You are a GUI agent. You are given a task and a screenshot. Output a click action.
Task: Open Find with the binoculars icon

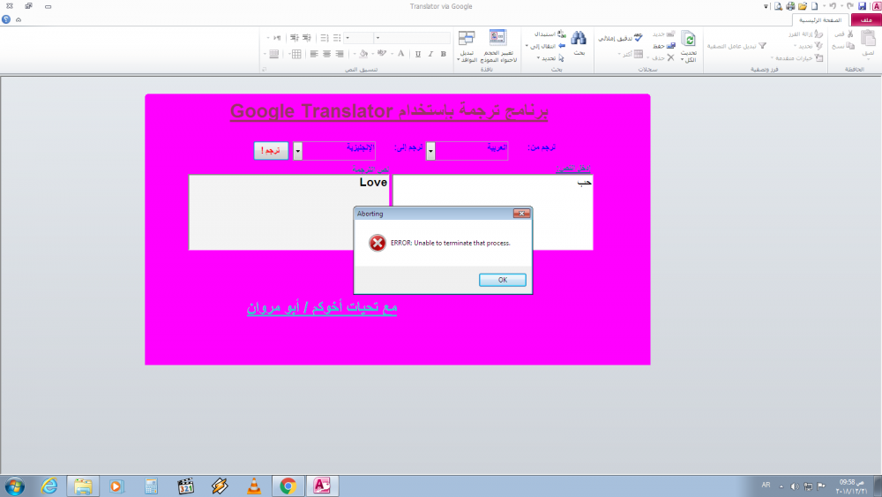pos(579,38)
